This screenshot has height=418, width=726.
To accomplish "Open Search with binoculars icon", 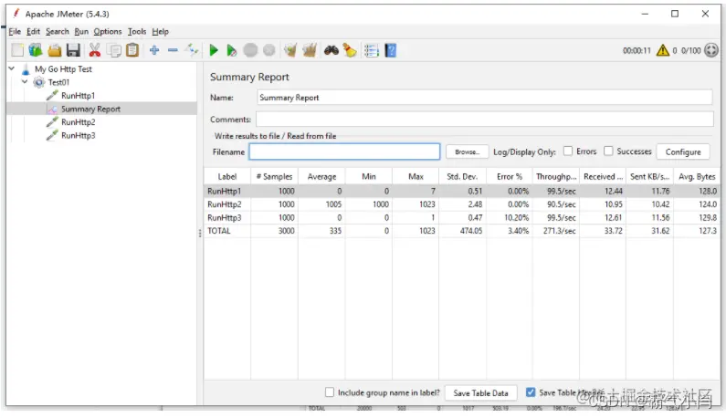I will tap(331, 50).
